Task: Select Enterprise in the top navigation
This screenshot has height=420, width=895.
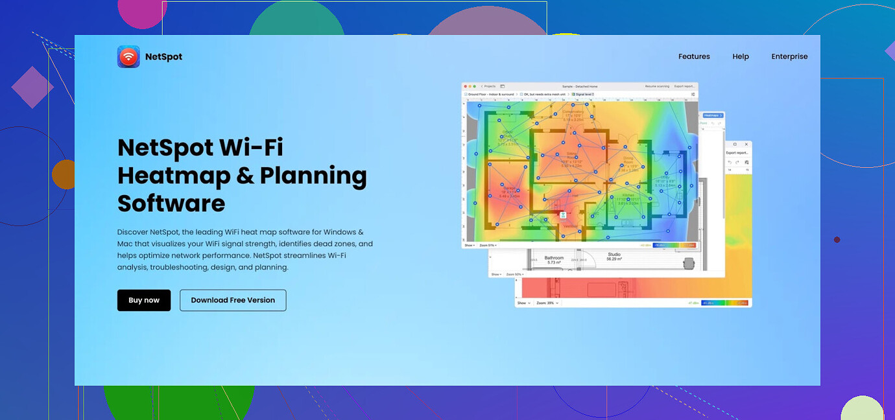Action: [x=789, y=56]
